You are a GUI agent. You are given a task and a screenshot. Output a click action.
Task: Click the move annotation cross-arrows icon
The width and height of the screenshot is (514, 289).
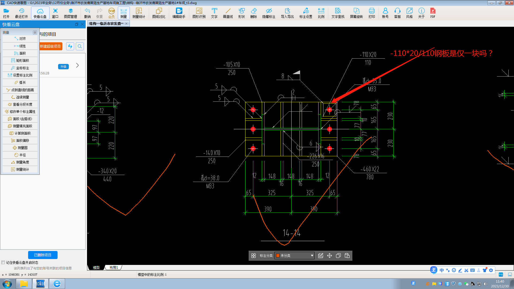330,256
